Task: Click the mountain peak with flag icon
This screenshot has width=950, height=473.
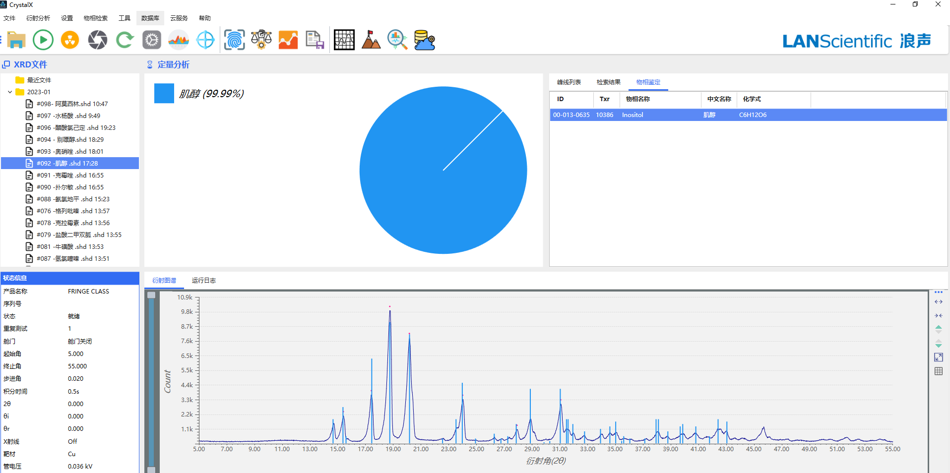Action: coord(371,40)
